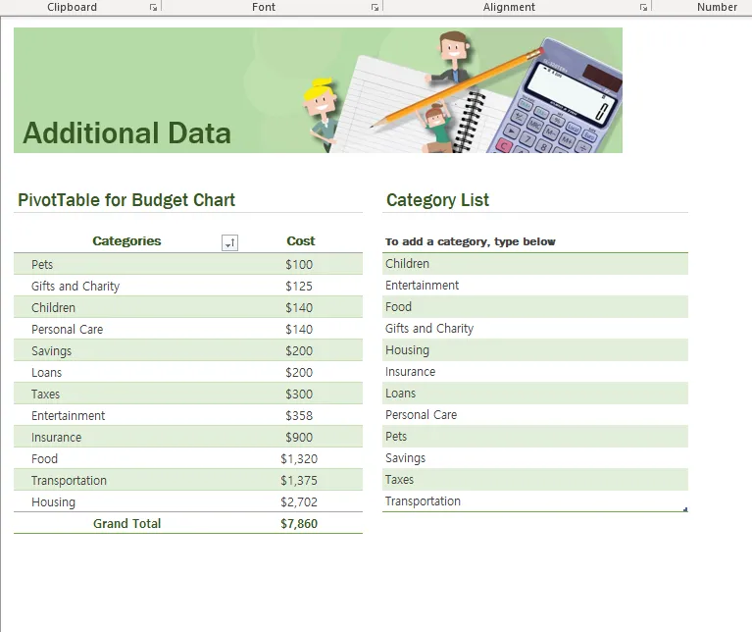
Task: Select the 'To add a category, type below' header
Action: (470, 241)
